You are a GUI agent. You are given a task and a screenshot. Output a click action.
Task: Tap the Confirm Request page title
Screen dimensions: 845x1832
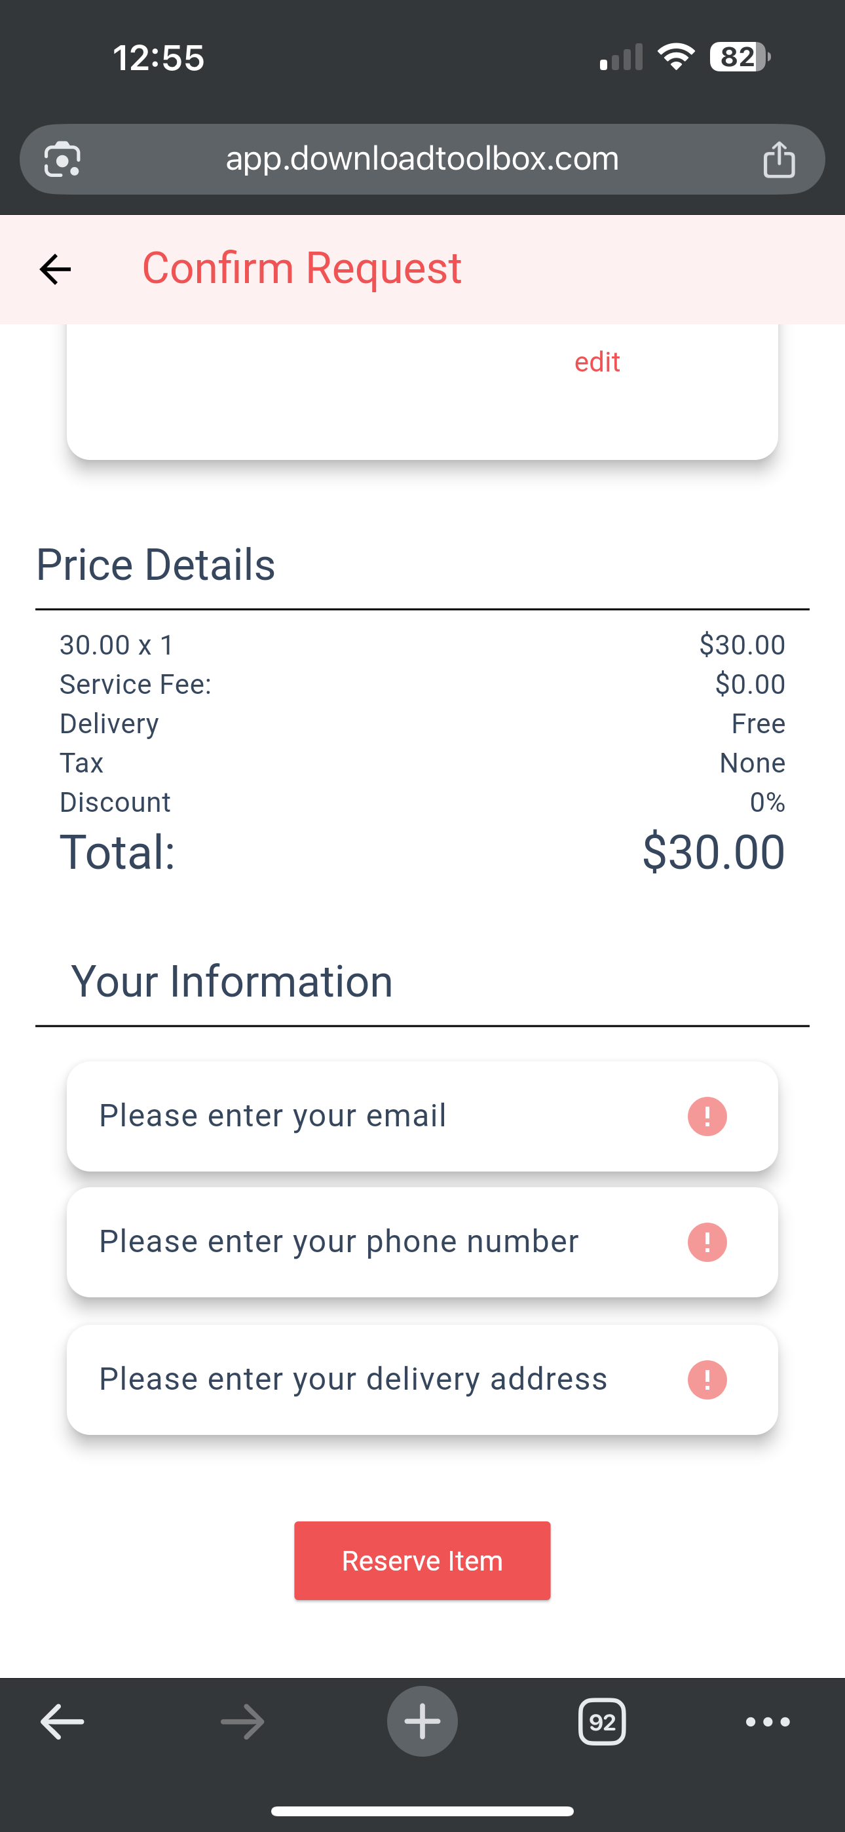pos(301,268)
